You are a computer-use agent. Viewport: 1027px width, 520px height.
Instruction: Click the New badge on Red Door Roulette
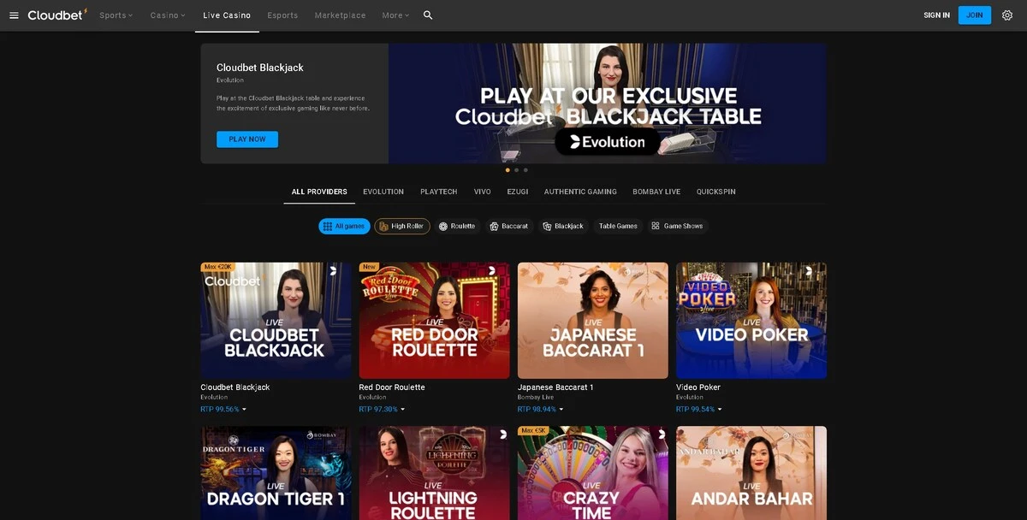(370, 267)
